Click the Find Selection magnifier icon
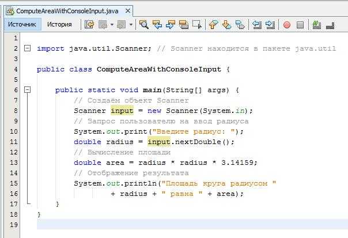The width and height of the screenshot is (348, 238). [144, 24]
